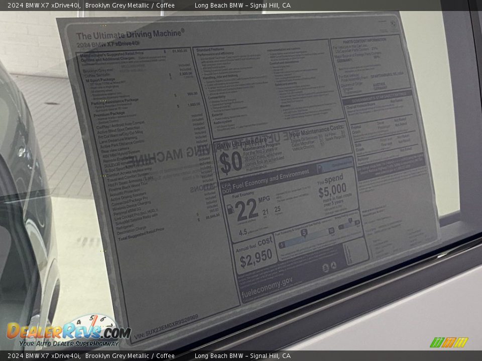Image resolution: width=482 pixels, height=361 pixels.
Task: Click the 'Total Suggested Retail Price' line
Action: point(142,235)
